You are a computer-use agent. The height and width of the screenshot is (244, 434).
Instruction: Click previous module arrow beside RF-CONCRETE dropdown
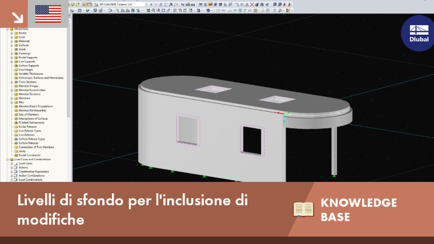(x=151, y=5)
